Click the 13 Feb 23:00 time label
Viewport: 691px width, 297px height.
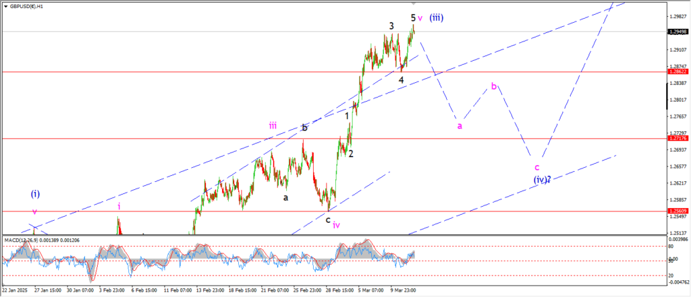(210, 291)
